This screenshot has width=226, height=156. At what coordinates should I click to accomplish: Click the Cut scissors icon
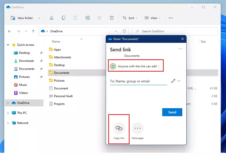(x=51, y=18)
